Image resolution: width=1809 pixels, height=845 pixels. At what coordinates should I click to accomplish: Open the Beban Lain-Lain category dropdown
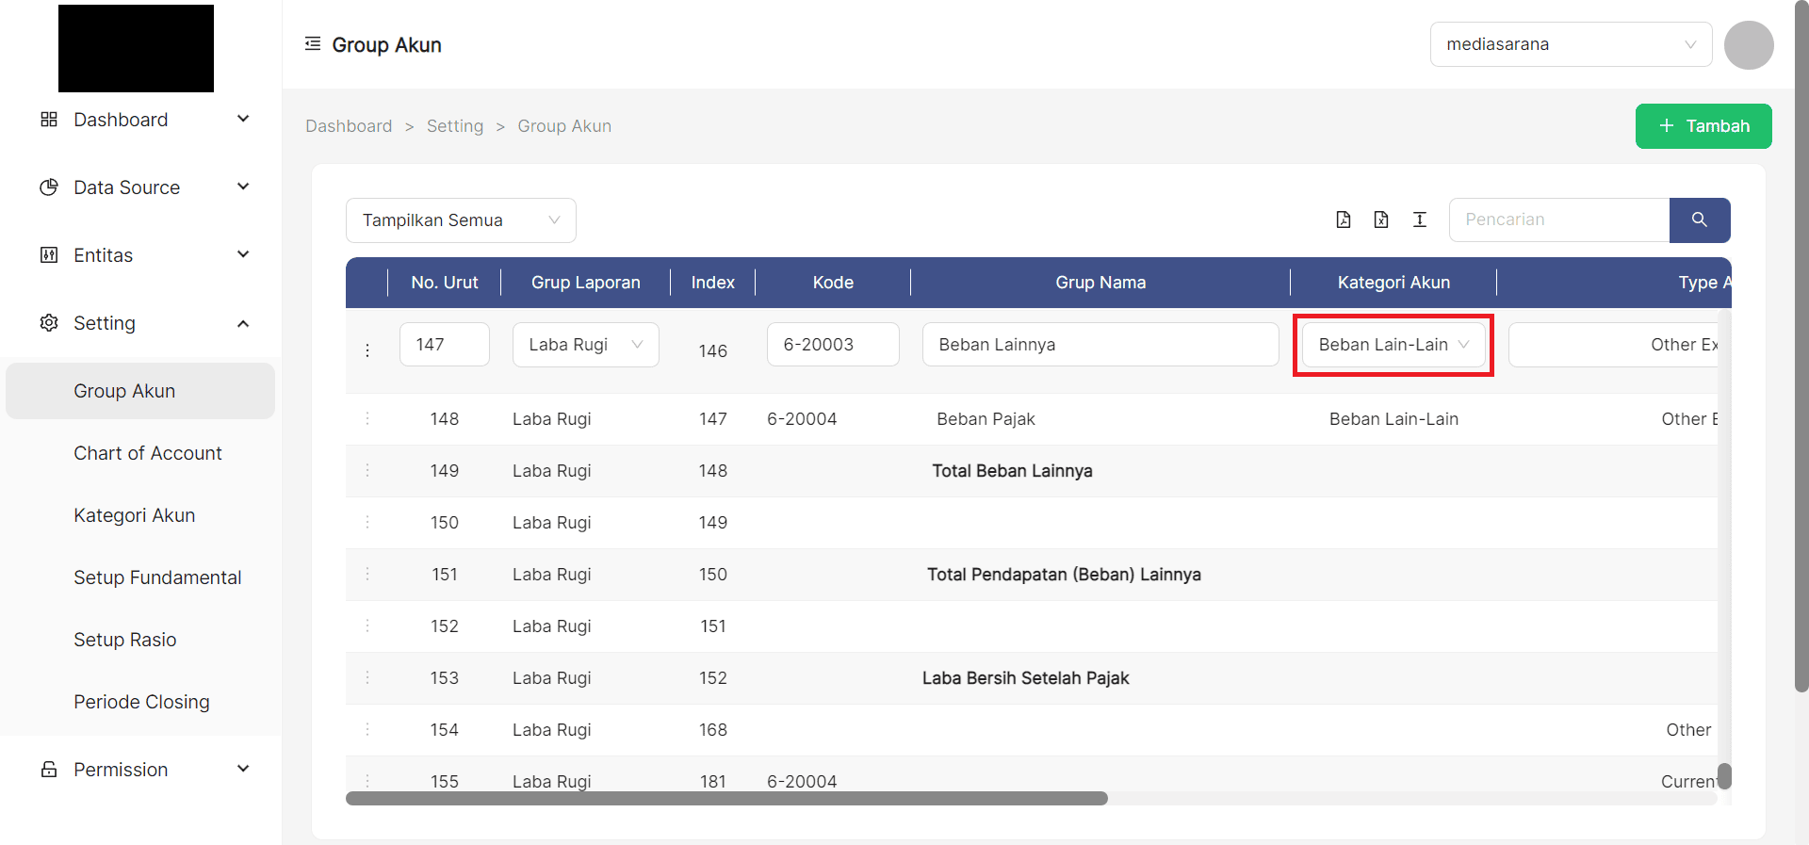1393,345
